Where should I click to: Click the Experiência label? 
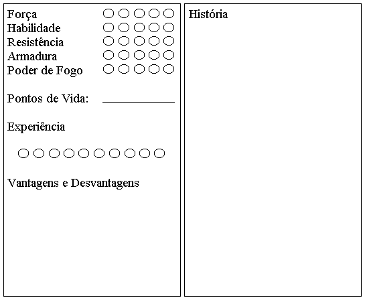tap(36, 127)
